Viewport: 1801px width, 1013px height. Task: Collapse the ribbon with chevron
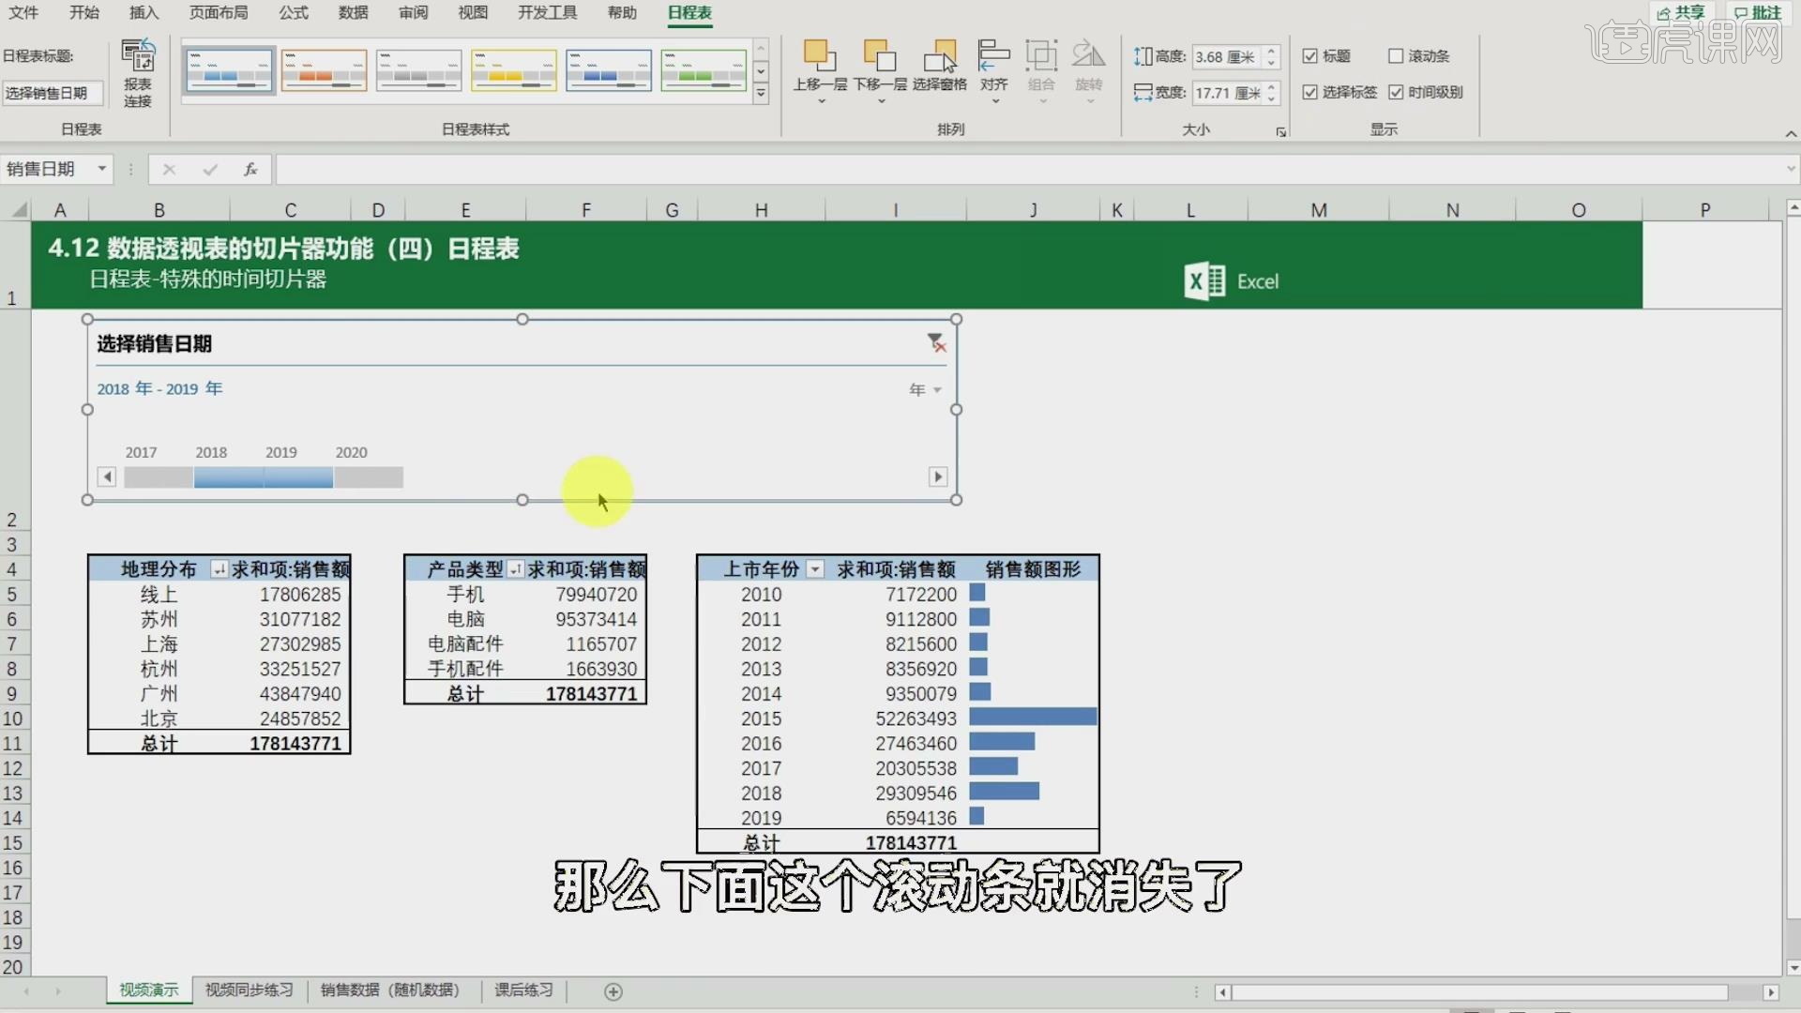pos(1791,134)
